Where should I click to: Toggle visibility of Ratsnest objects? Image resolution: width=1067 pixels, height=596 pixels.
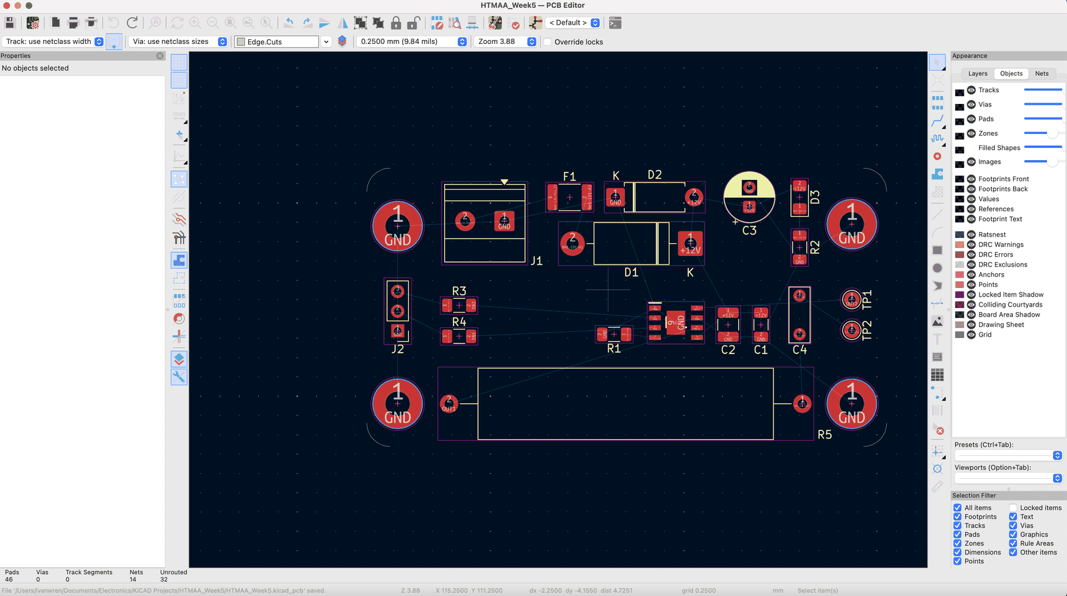972,235
